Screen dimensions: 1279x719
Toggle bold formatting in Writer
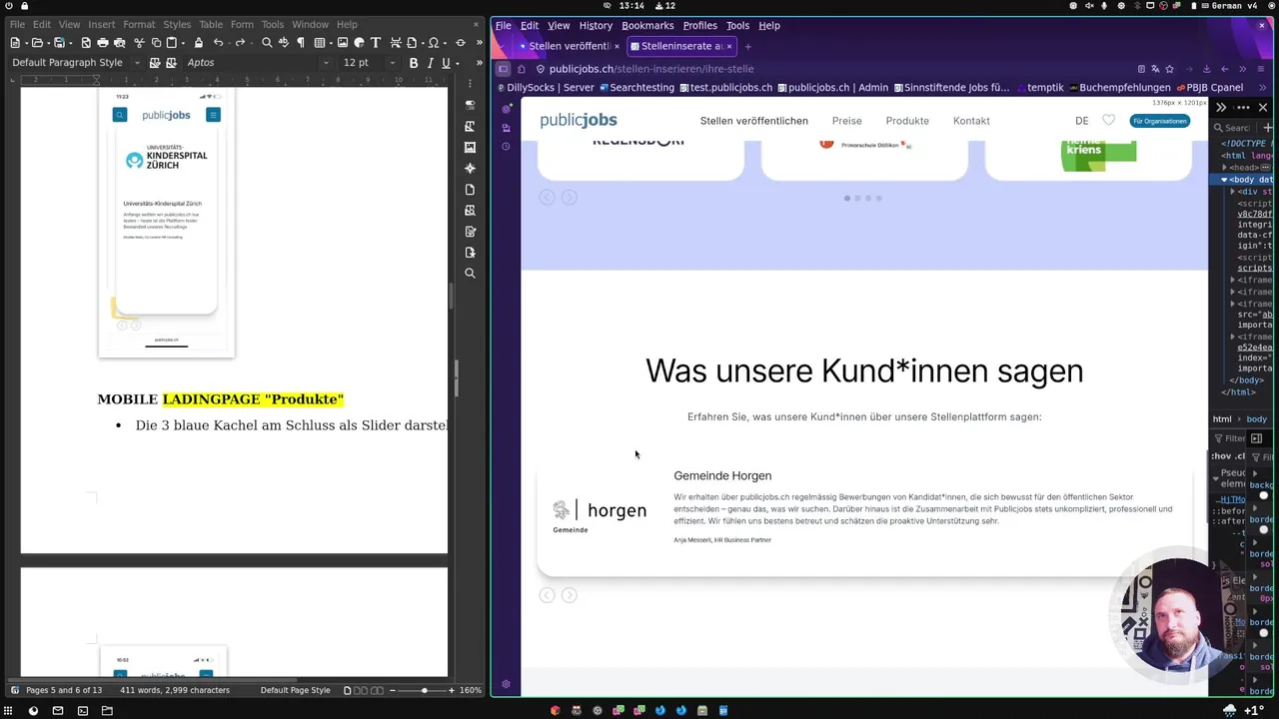pyautogui.click(x=414, y=63)
